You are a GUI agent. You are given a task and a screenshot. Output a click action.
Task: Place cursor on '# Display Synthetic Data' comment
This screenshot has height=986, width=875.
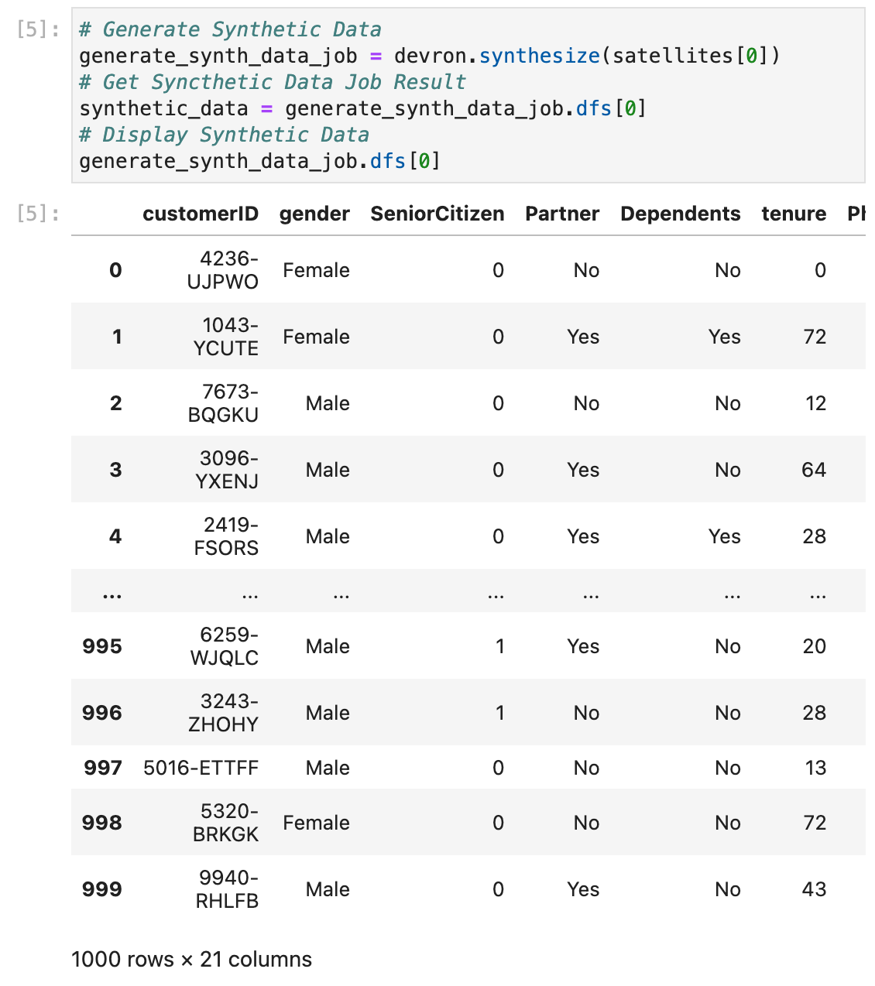point(224,135)
